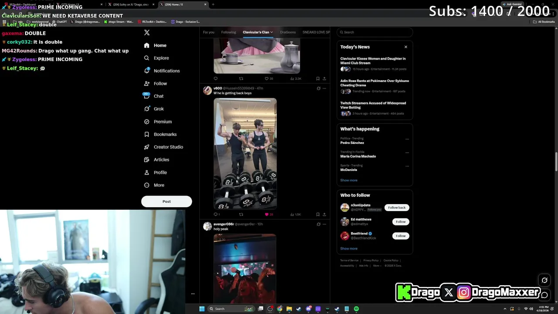Open Grok in the sidebar
The width and height of the screenshot is (558, 314).
(153, 109)
